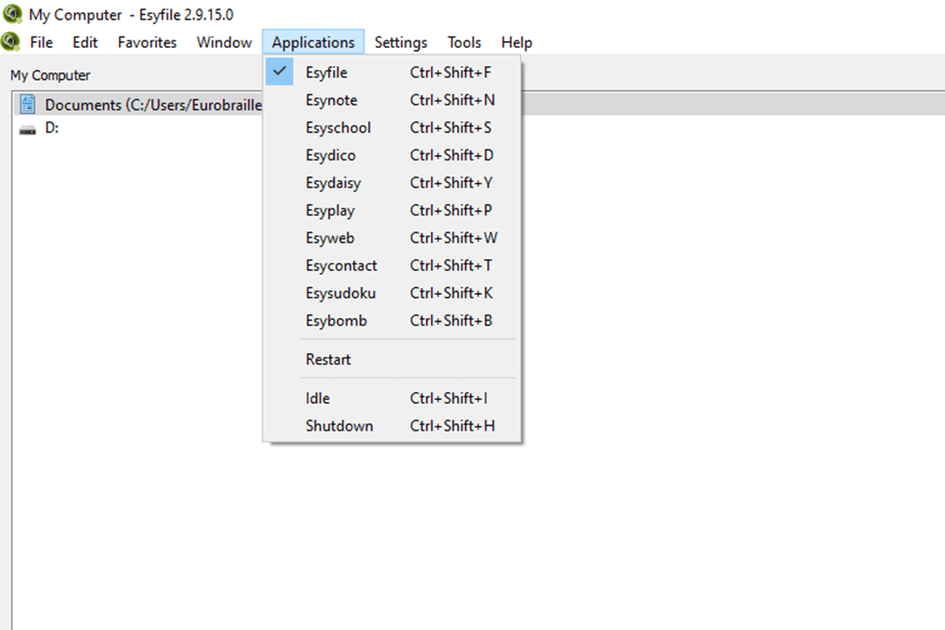
Task: Open Esydico from the menu
Action: [x=331, y=155]
